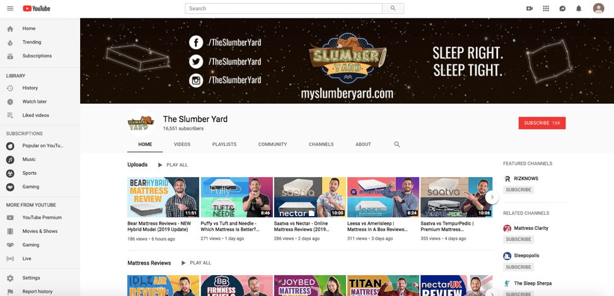Open the hamburger guide menu
614x296 pixels.
[x=10, y=8]
